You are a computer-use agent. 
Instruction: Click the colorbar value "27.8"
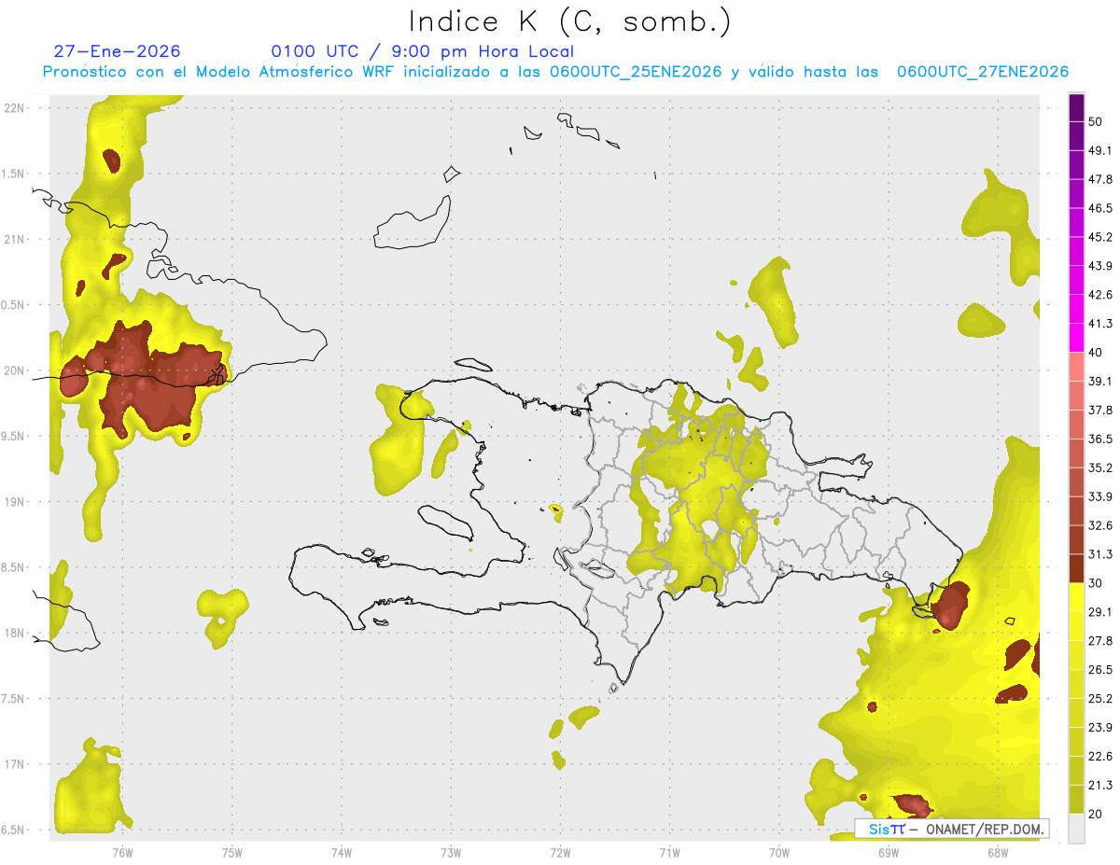pyautogui.click(x=1099, y=641)
